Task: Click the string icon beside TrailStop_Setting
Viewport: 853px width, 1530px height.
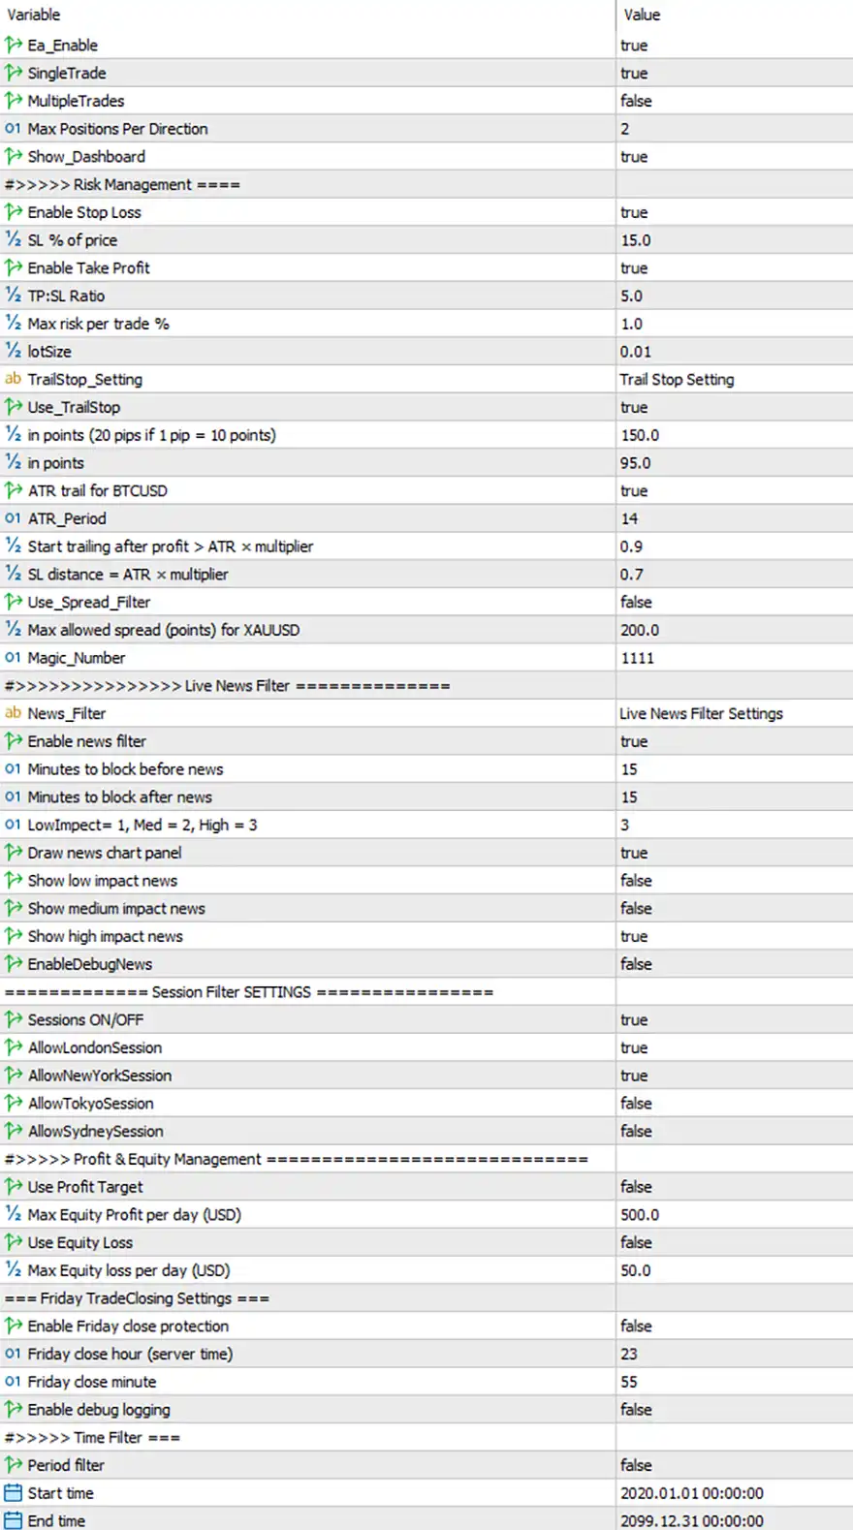Action: (x=13, y=379)
